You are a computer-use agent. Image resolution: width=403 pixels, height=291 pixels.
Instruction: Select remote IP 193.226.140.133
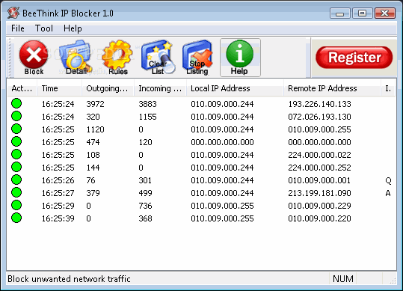tap(319, 104)
